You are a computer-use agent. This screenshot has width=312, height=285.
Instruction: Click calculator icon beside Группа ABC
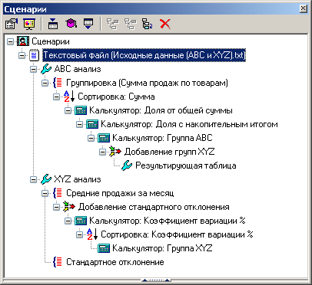click(104, 138)
